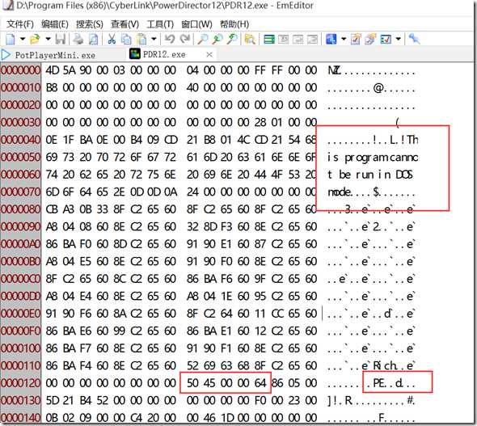Image resolution: width=477 pixels, height=426 pixels.
Task: Click the Redo arrow icon
Action: pos(184,39)
